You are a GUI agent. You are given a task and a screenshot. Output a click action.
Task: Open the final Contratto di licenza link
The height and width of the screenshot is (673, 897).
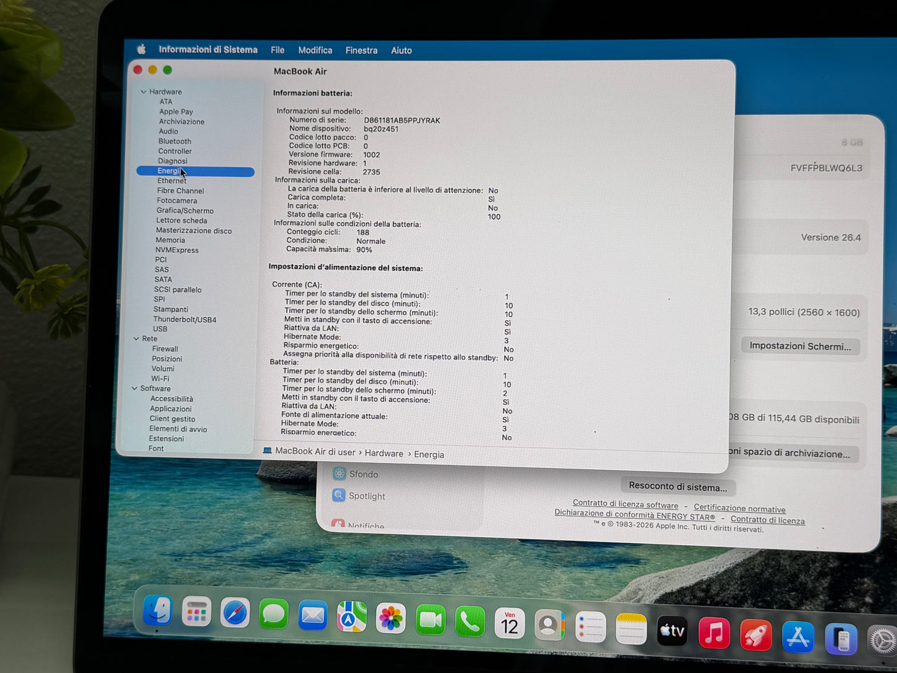(767, 520)
